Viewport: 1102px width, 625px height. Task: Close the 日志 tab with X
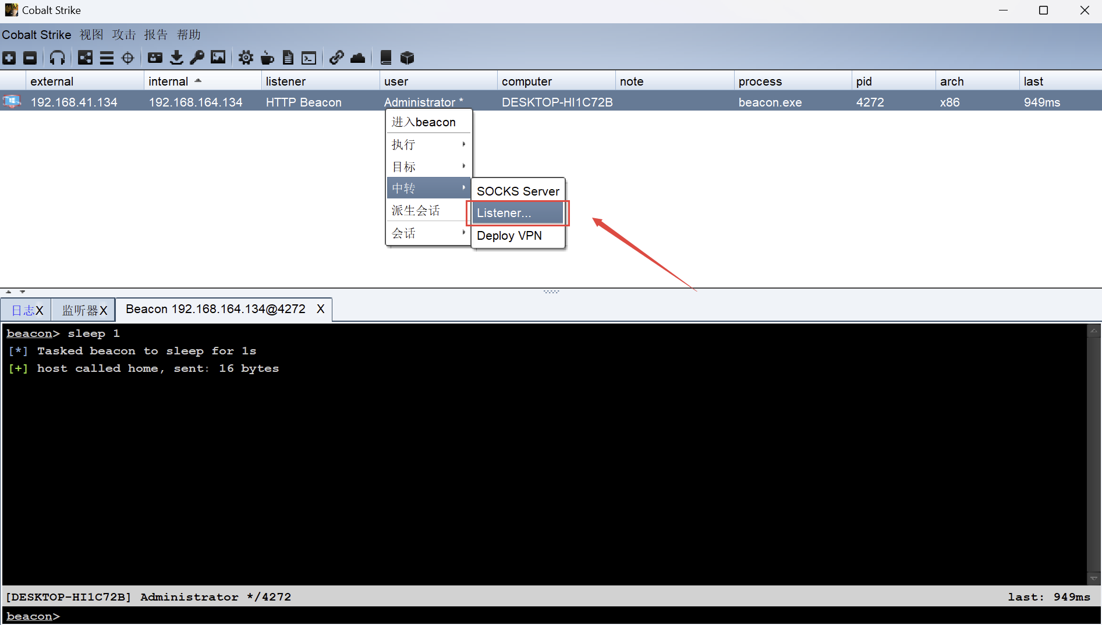coord(40,311)
